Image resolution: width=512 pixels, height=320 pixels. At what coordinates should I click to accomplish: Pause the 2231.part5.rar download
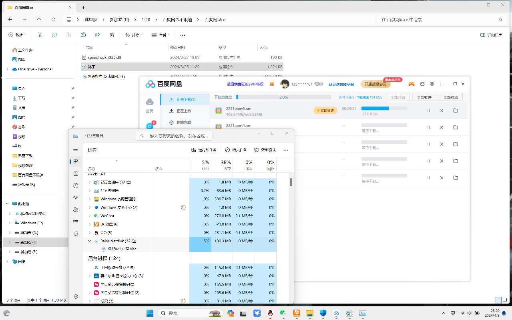pos(428,111)
